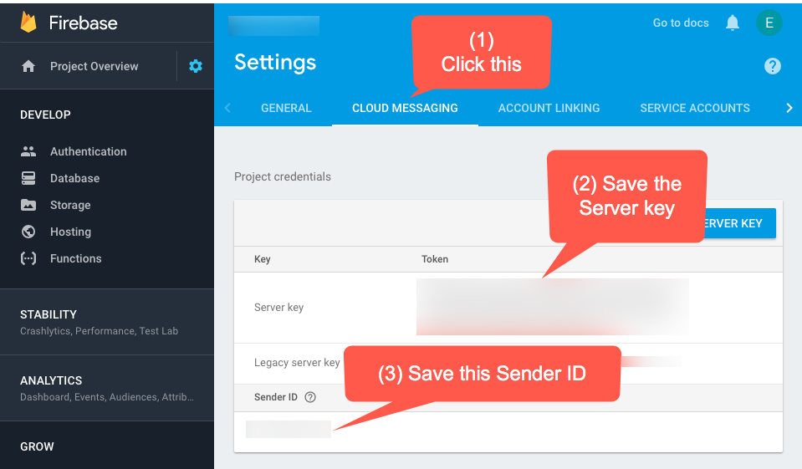
Task: Click the Key column header
Action: tap(263, 259)
